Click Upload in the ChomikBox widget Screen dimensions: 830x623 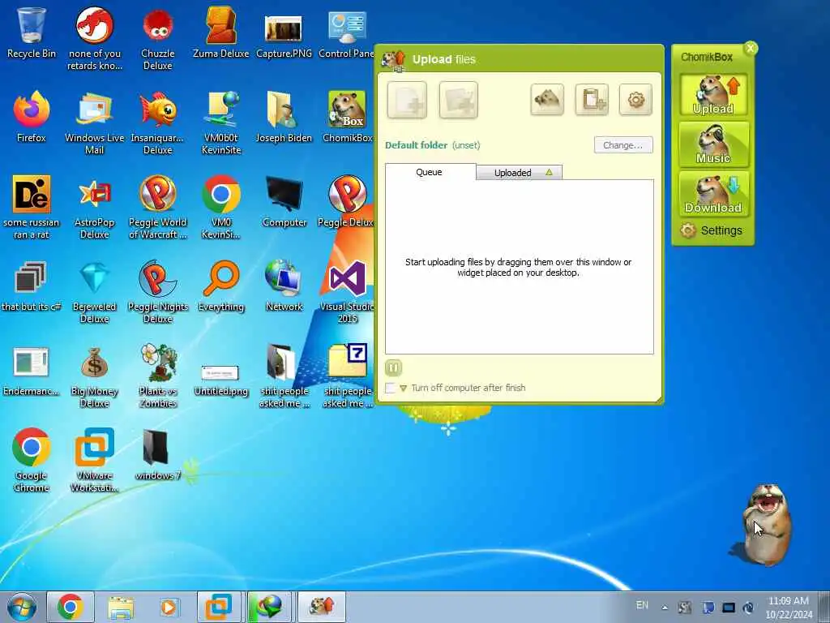[x=713, y=95]
